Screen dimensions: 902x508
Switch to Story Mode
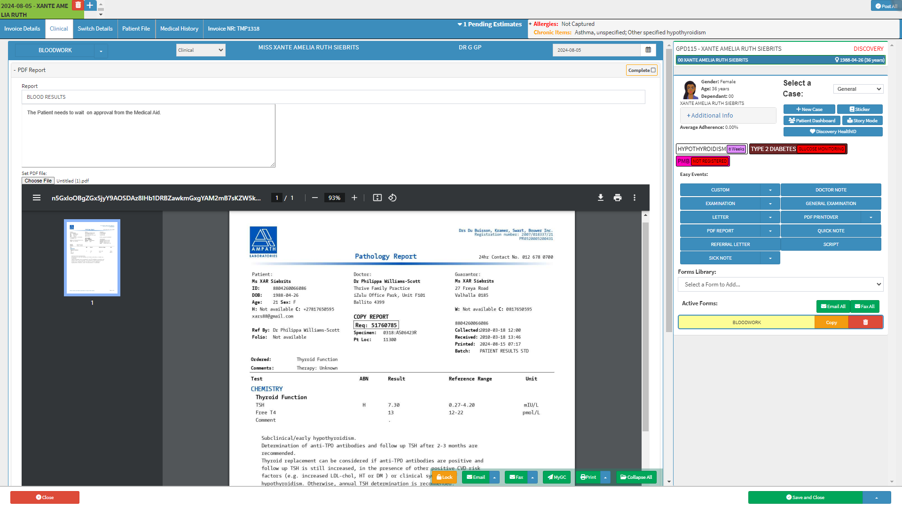[x=862, y=120]
